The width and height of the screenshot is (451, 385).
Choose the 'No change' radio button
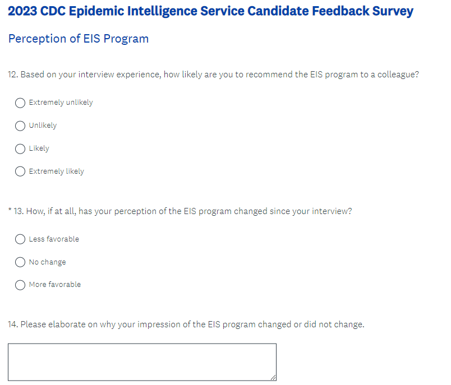coord(20,262)
